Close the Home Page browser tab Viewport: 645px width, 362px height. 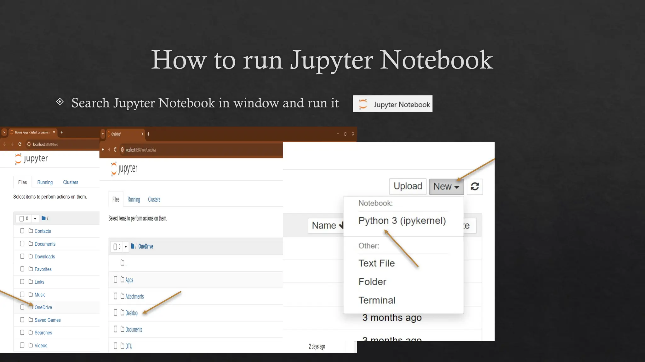click(54, 132)
